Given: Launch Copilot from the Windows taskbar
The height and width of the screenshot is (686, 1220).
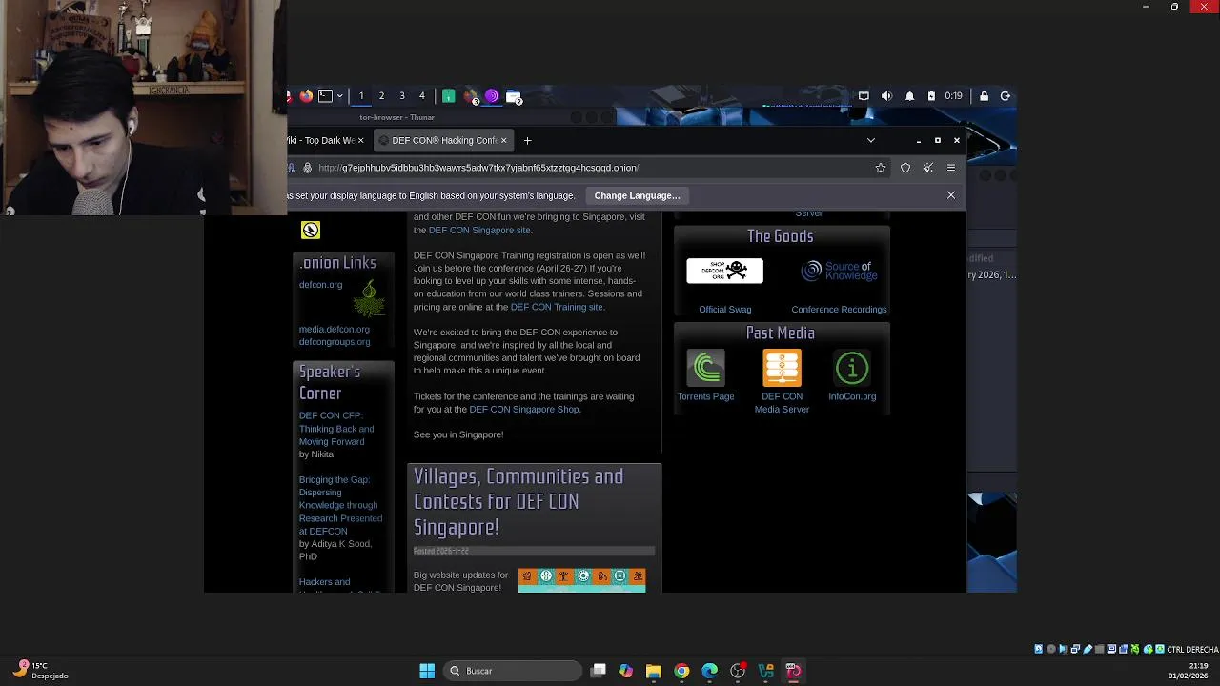Looking at the screenshot, I should point(626,671).
